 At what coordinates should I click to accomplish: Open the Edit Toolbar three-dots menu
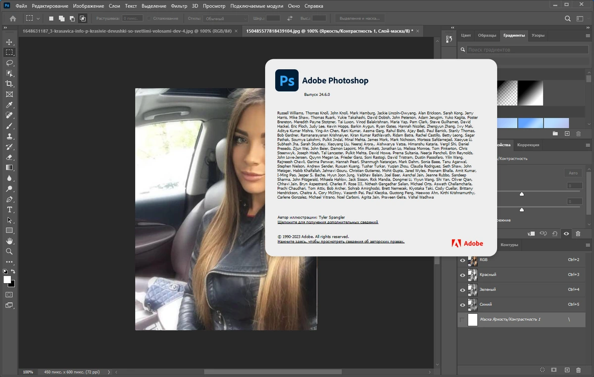[9, 262]
